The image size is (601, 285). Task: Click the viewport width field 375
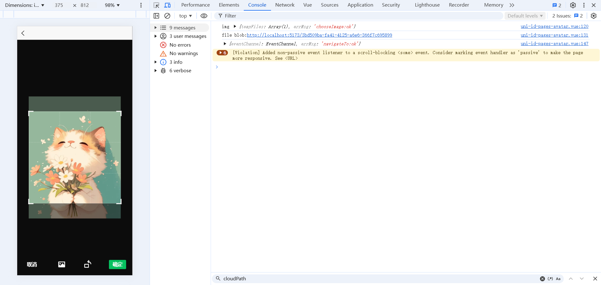59,5
